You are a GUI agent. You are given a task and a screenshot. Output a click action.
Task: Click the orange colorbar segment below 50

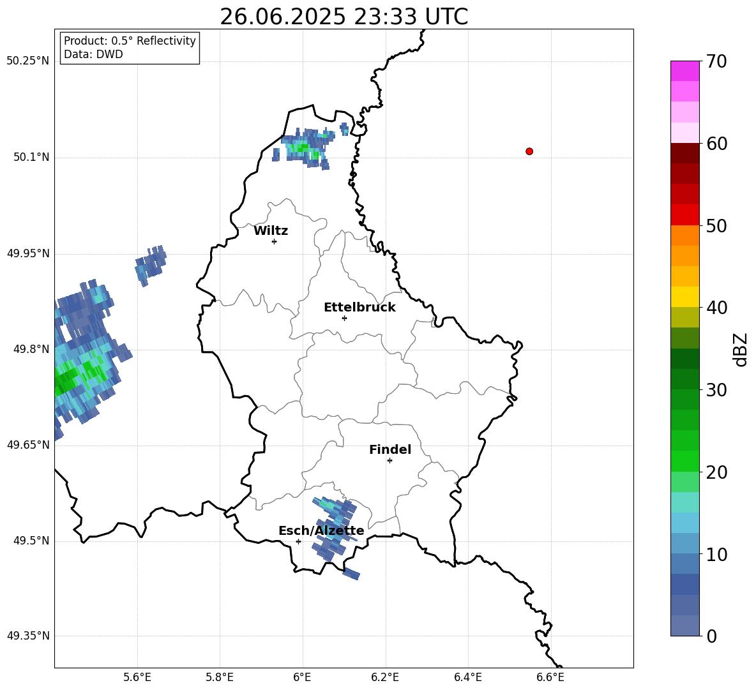(684, 236)
